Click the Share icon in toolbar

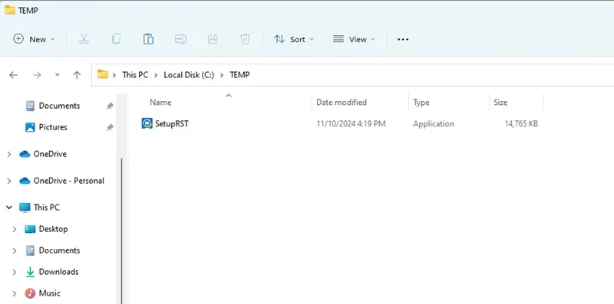click(x=213, y=39)
